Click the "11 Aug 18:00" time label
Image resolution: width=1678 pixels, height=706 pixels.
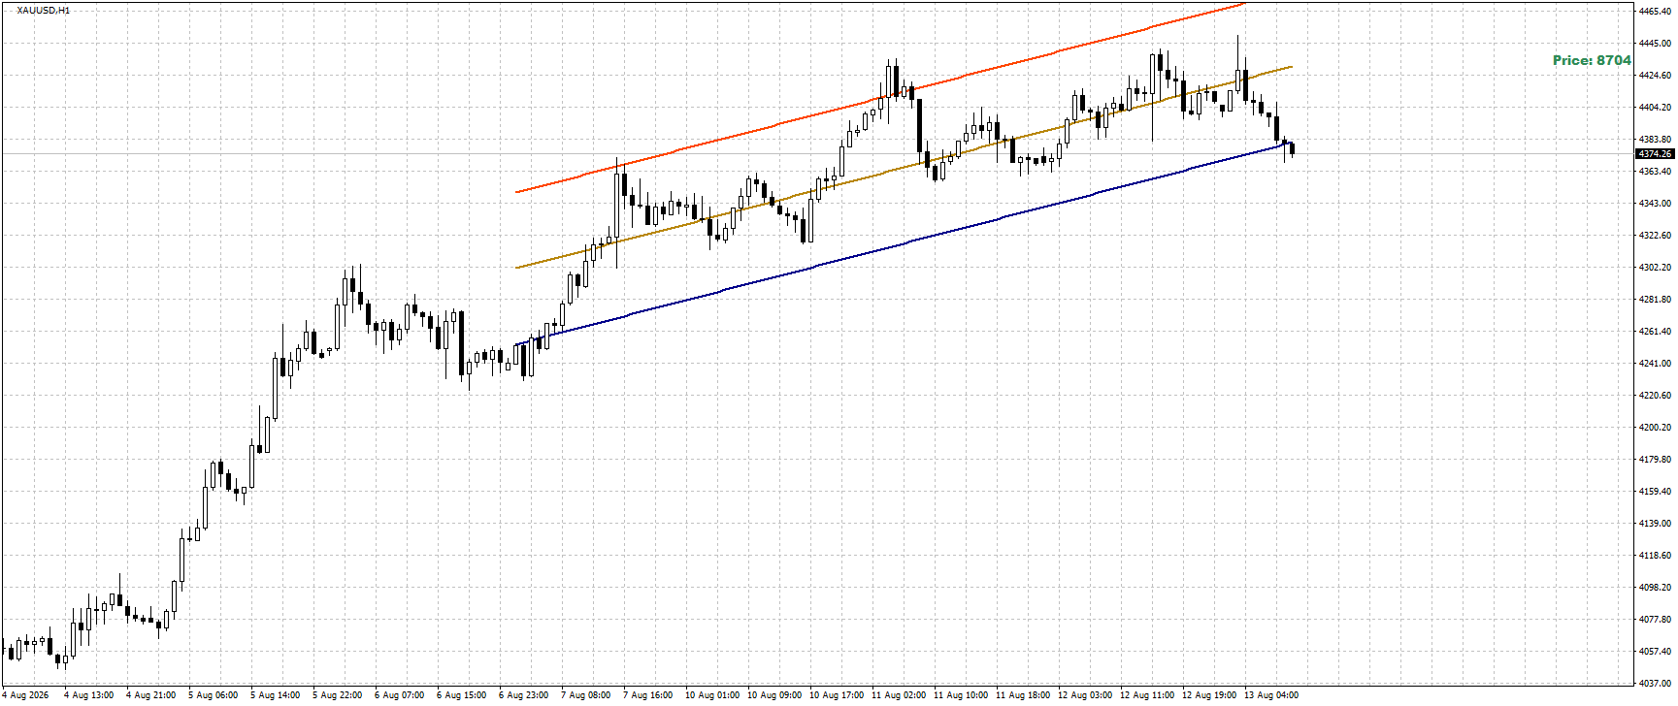coord(1022,695)
